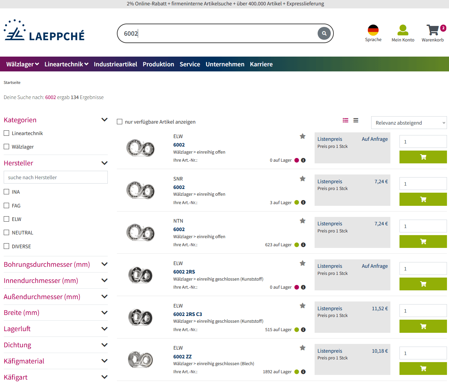Viewport: 449px width, 384px height.
Task: Click the suche nach Hersteller field
Action: coord(56,177)
